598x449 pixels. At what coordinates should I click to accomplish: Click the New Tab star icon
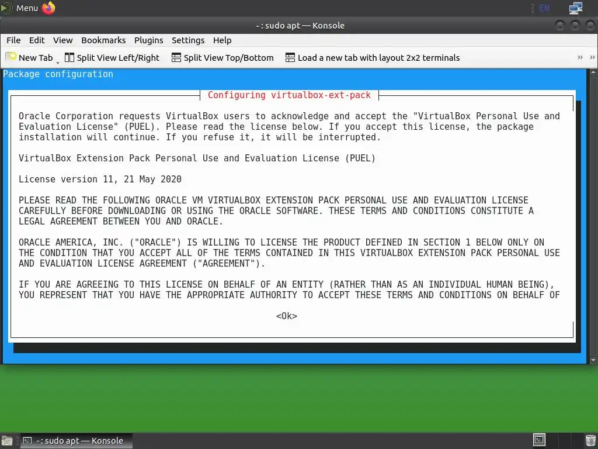(11, 57)
